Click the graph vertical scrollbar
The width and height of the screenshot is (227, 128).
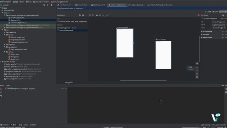coord(200,49)
